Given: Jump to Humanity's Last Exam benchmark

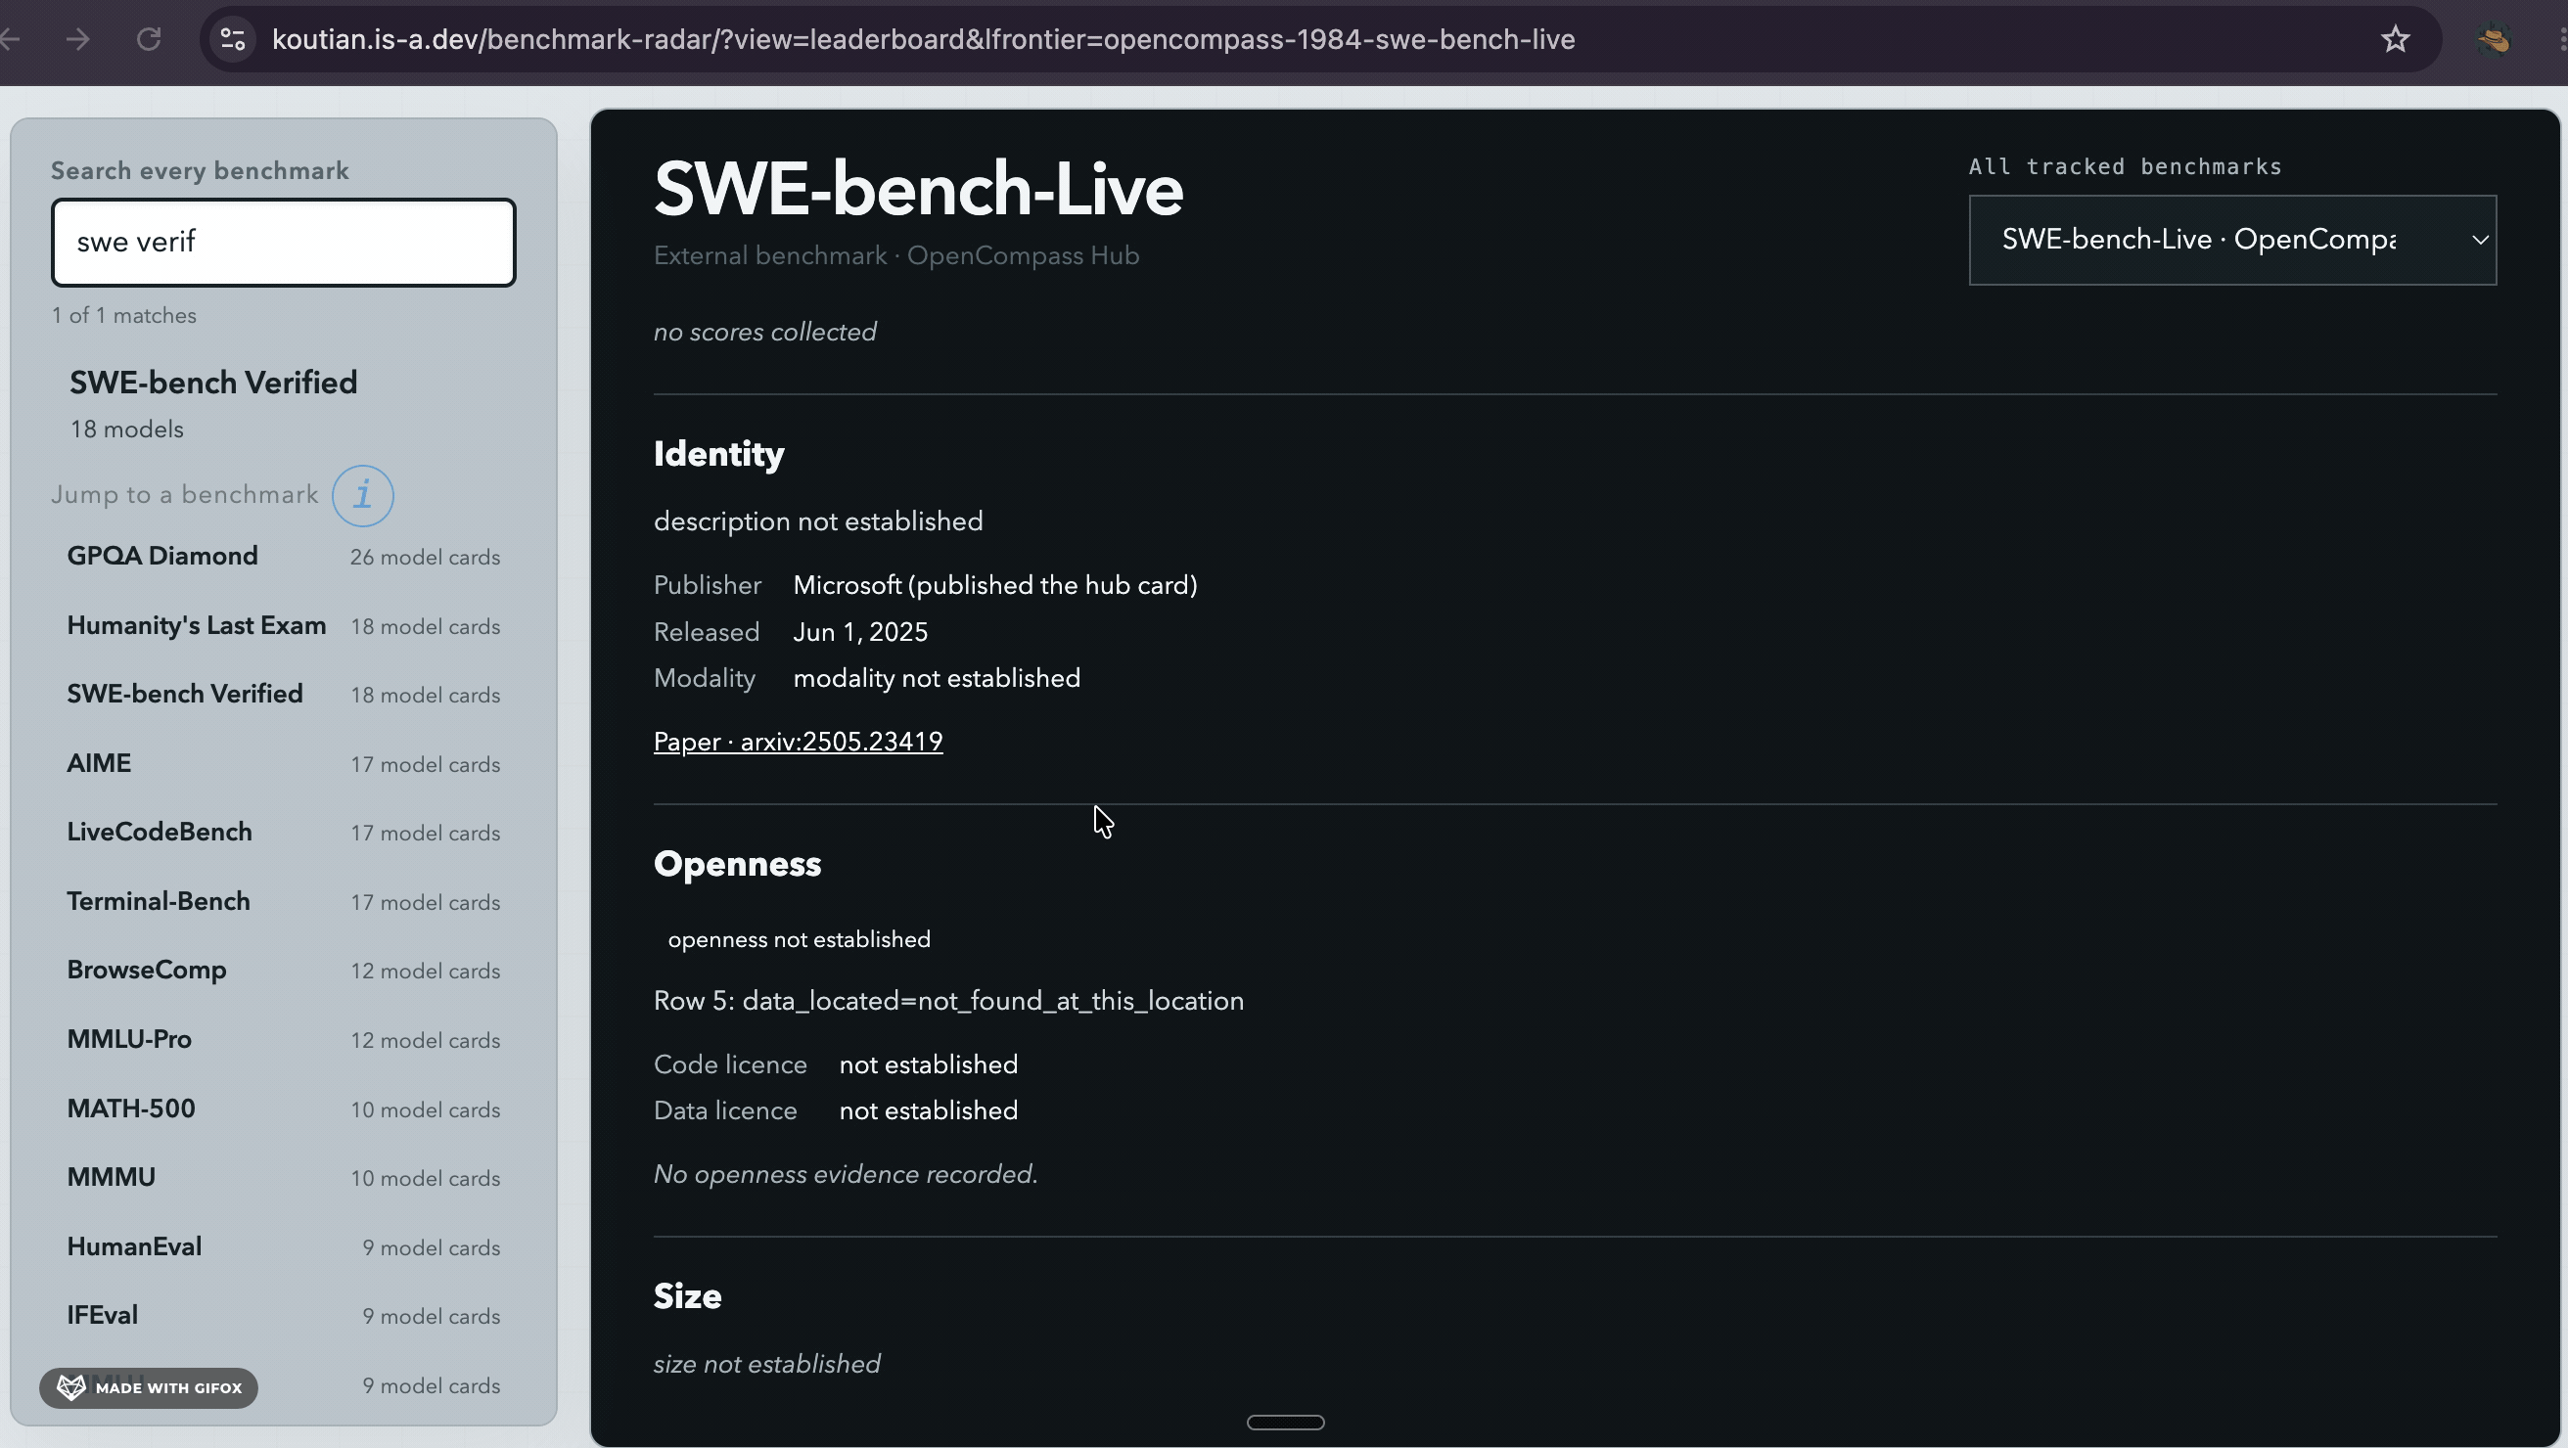Looking at the screenshot, I should click(x=283, y=626).
